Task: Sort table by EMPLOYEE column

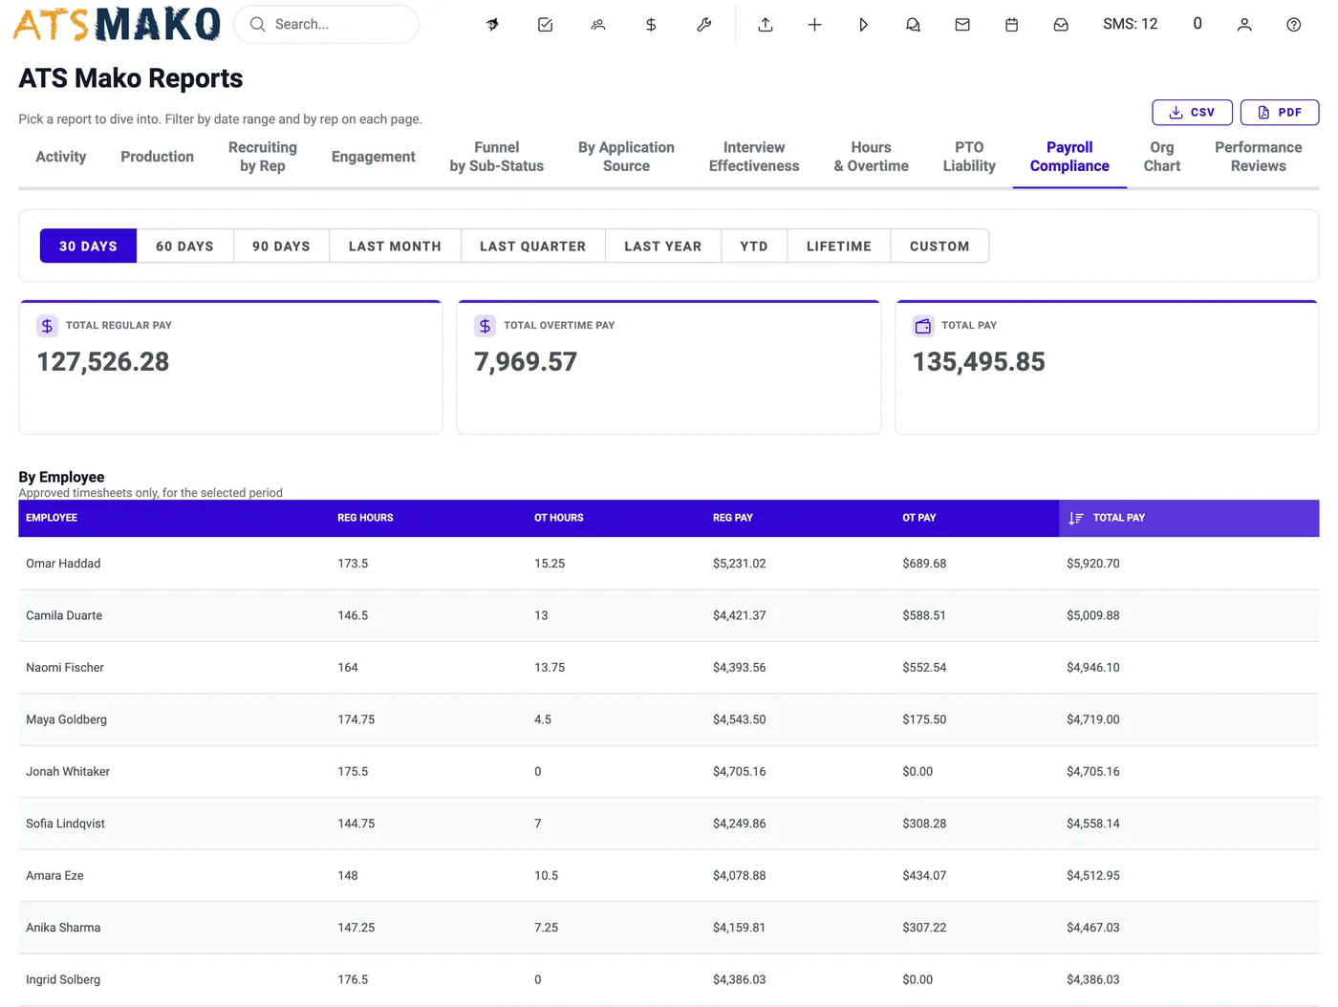Action: click(52, 518)
